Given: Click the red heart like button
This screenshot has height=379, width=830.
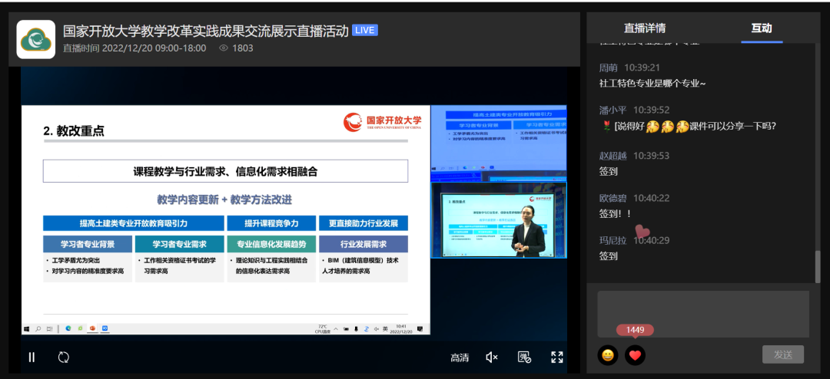Looking at the screenshot, I should click(635, 355).
